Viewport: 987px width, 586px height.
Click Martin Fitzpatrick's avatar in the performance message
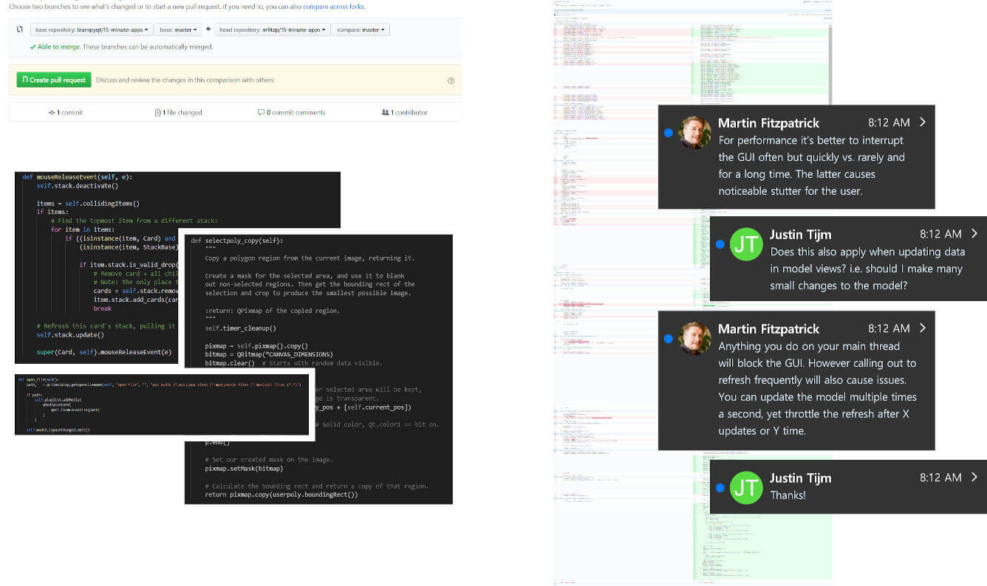[x=694, y=133]
